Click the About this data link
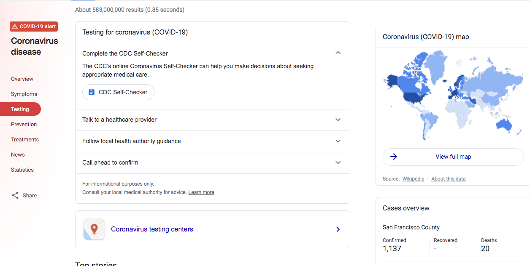Image resolution: width=530 pixels, height=266 pixels. (449, 179)
